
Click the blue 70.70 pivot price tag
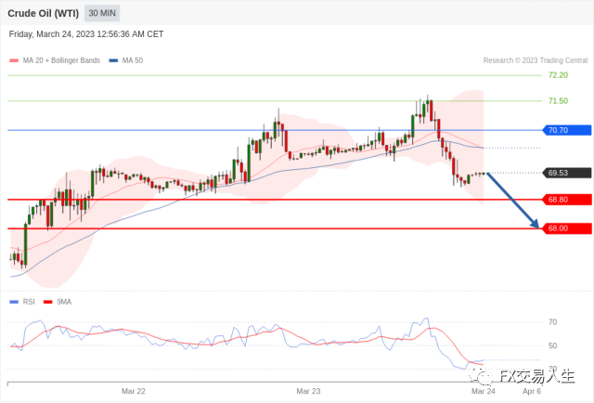(567, 130)
